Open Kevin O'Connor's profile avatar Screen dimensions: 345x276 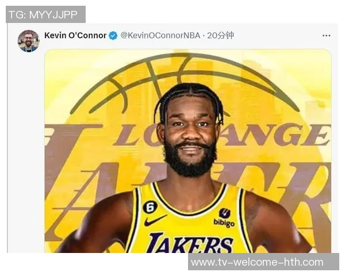coord(28,41)
